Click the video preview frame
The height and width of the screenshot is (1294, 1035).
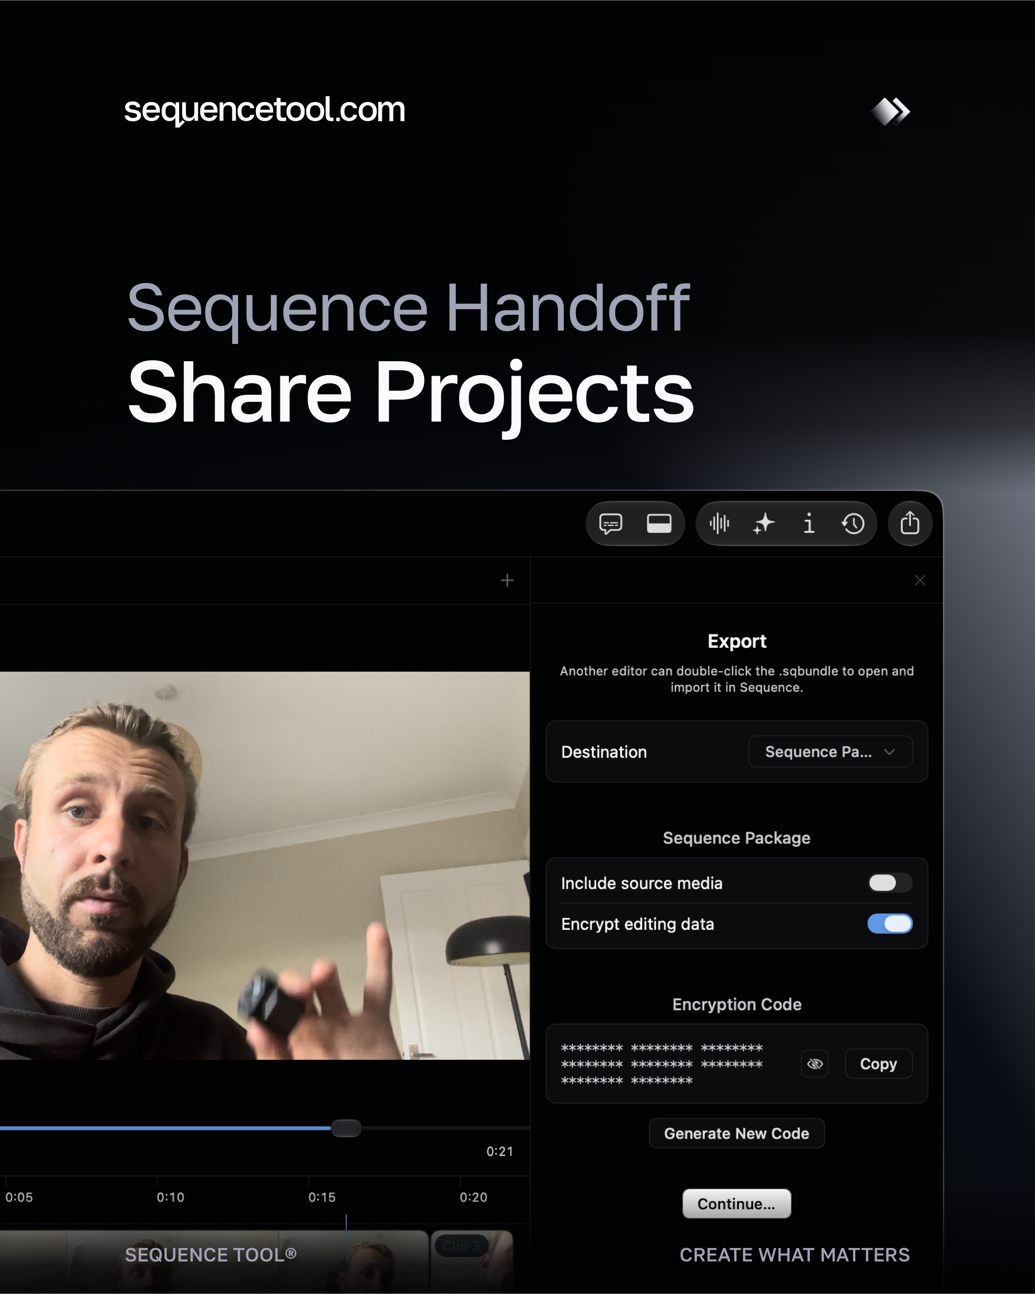pyautogui.click(x=265, y=866)
